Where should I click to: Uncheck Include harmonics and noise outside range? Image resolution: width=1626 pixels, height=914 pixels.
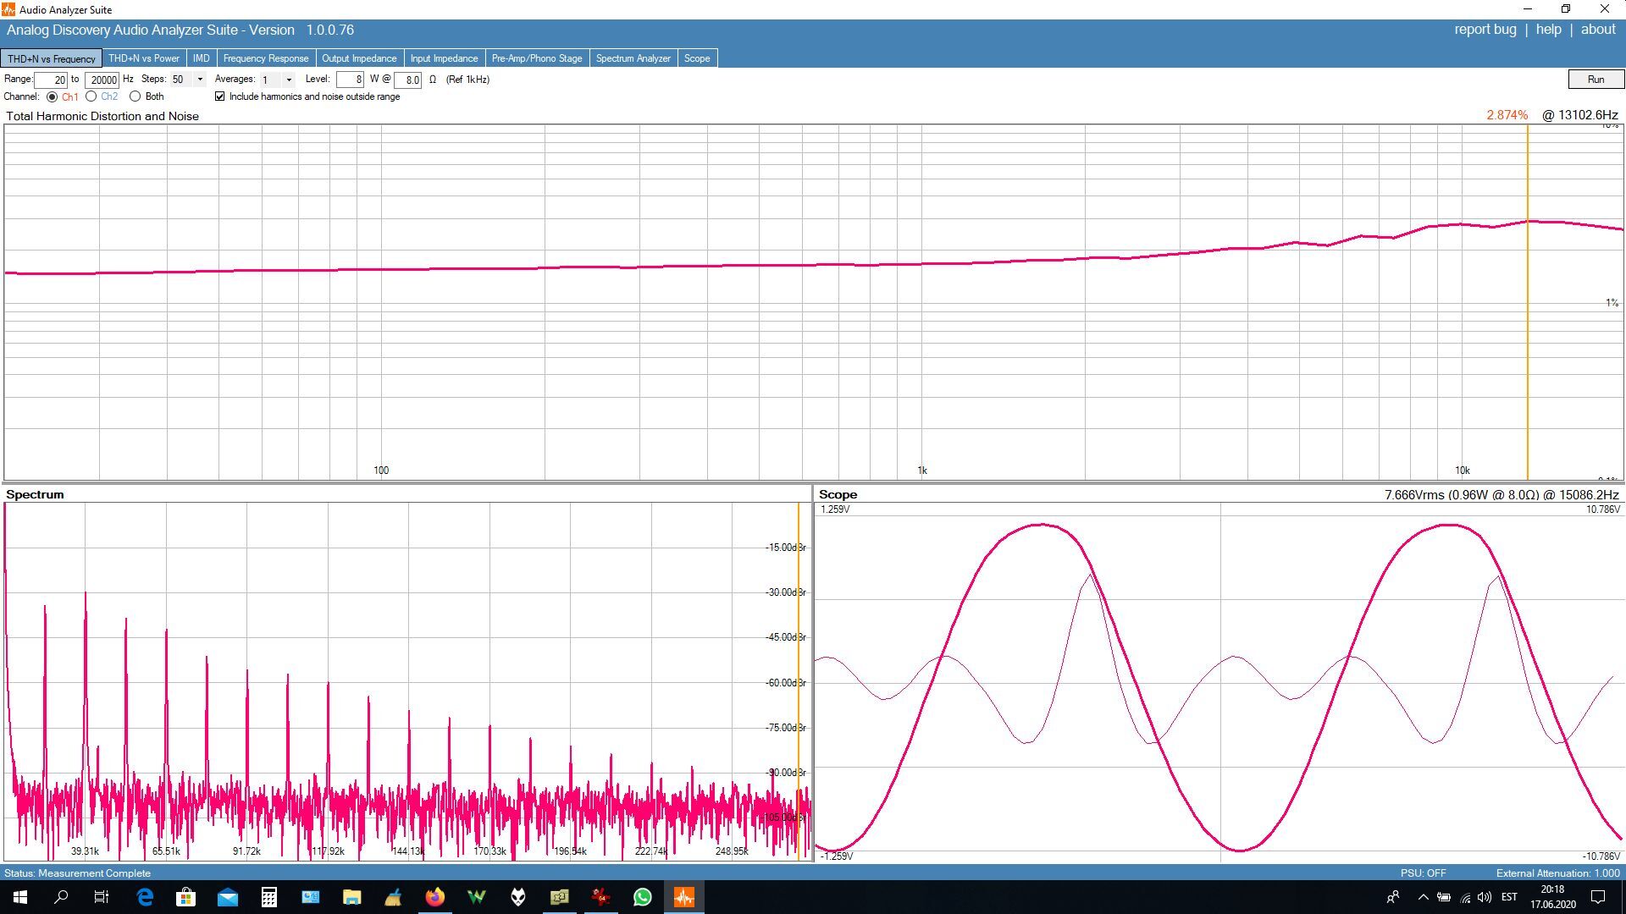(x=220, y=96)
